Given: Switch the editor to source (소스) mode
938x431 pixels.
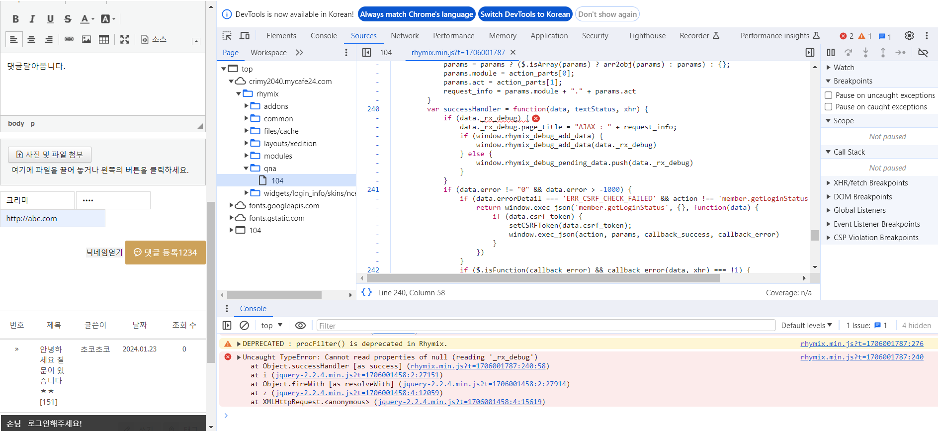Looking at the screenshot, I should coord(154,39).
